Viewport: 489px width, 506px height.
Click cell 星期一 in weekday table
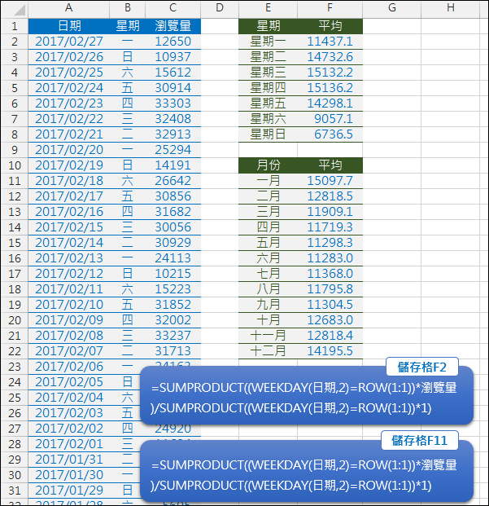coord(268,42)
